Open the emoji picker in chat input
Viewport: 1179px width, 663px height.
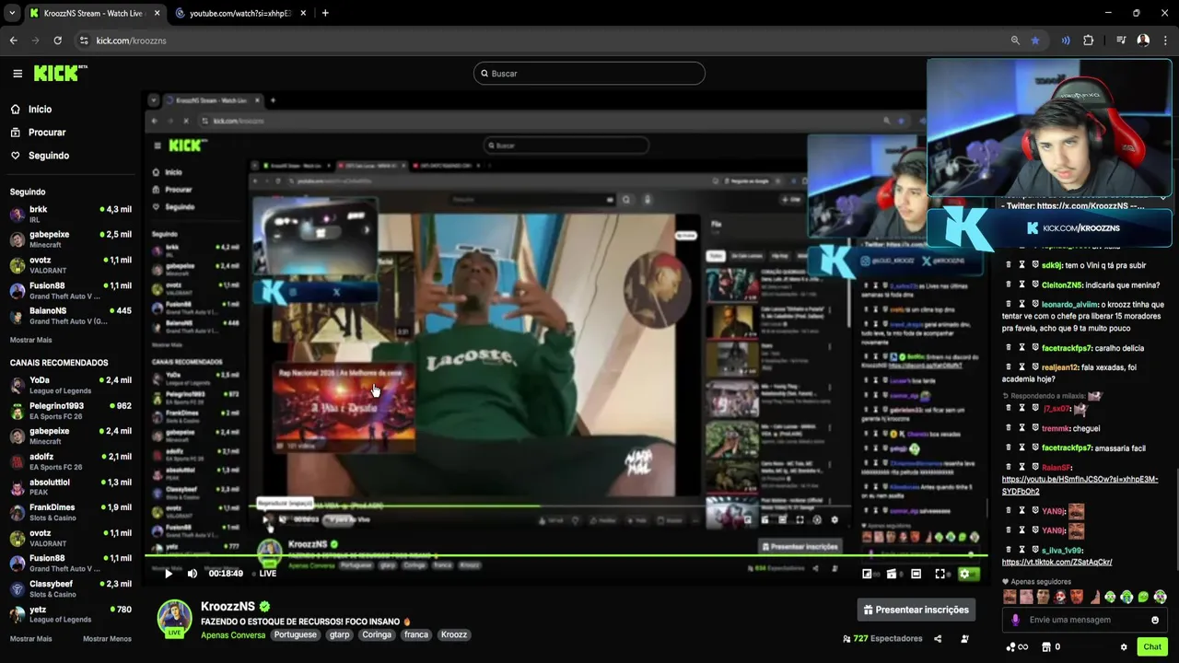coord(1155,620)
